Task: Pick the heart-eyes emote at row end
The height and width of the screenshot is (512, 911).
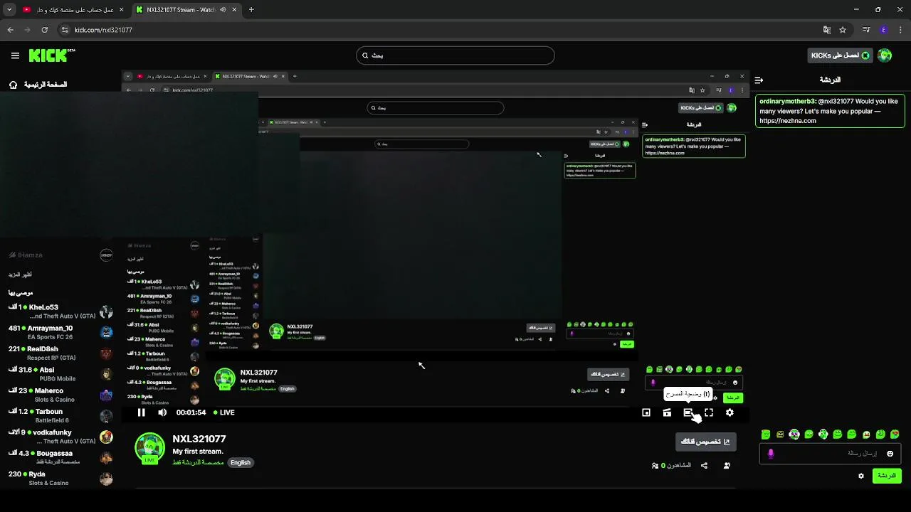Action: [x=895, y=434]
